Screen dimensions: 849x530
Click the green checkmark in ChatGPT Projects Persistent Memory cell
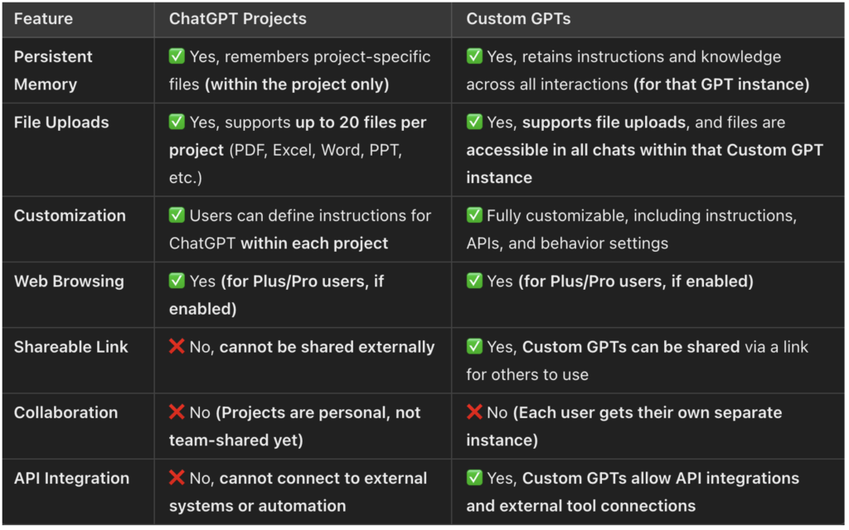(177, 56)
